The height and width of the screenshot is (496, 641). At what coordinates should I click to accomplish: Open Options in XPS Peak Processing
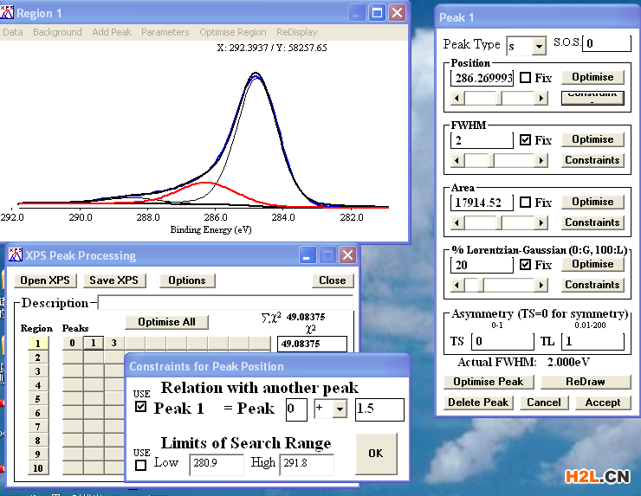187,280
